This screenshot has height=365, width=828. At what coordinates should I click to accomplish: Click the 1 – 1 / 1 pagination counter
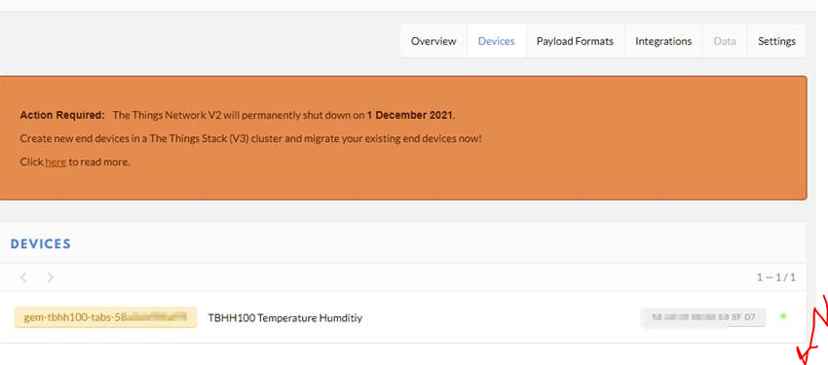tap(775, 277)
